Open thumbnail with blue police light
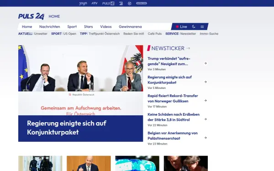This screenshot has height=171, width=274. (137, 163)
